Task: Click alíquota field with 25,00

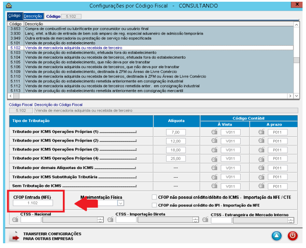Action: pos(176,159)
